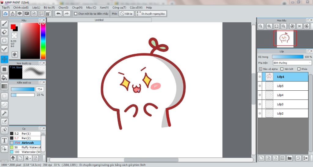Click the Redo arrow in the toolbar
Image resolution: width=313 pixels, height=167 pixels.
pos(67,13)
